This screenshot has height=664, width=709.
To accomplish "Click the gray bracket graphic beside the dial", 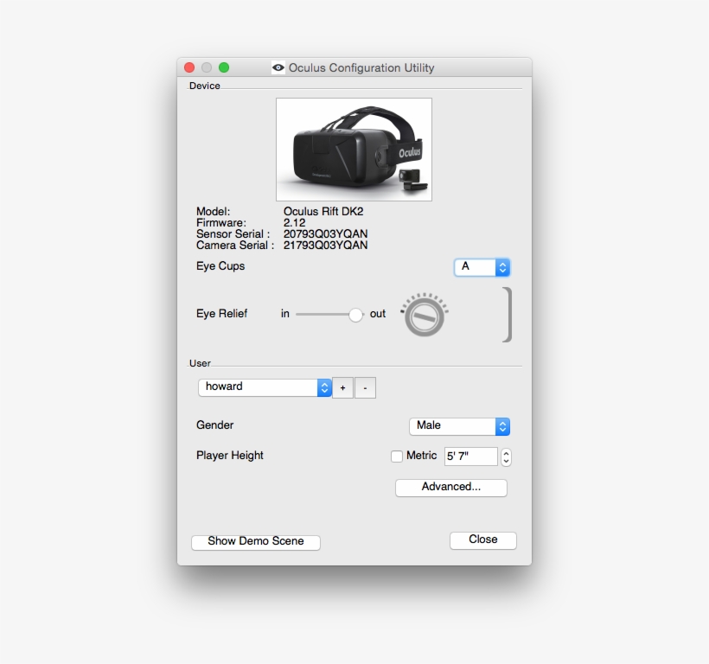I will point(508,315).
